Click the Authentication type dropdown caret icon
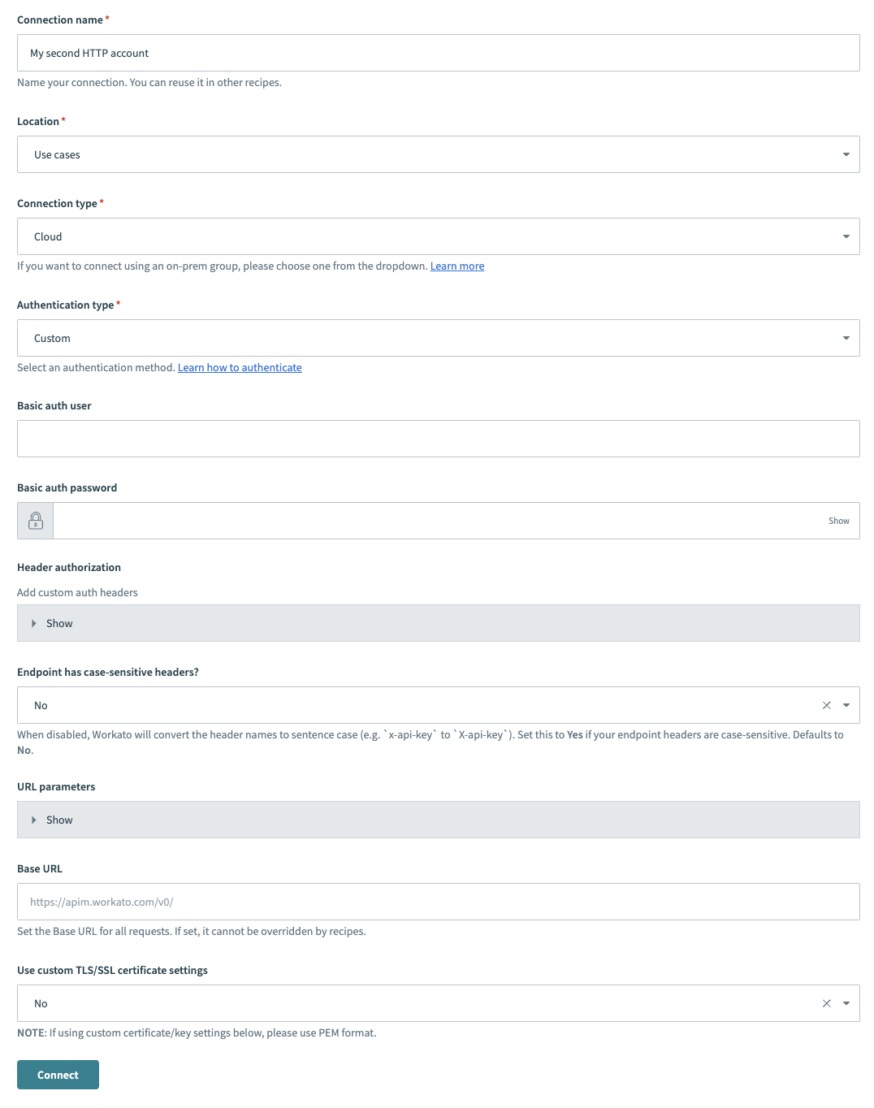The height and width of the screenshot is (1108, 874). [846, 338]
